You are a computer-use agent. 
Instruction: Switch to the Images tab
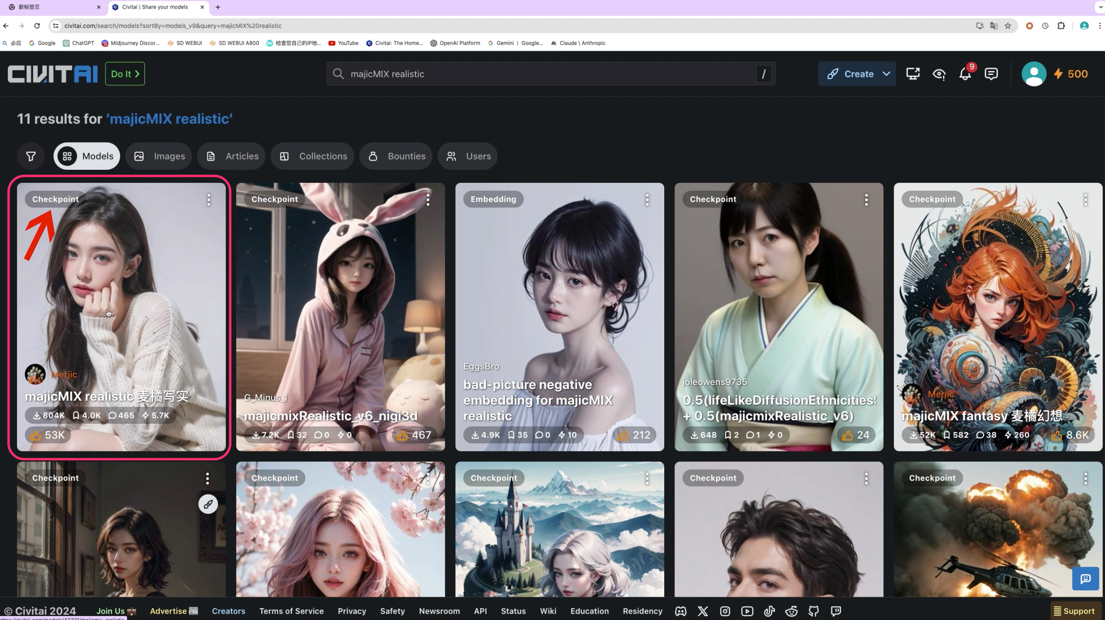pyautogui.click(x=159, y=156)
